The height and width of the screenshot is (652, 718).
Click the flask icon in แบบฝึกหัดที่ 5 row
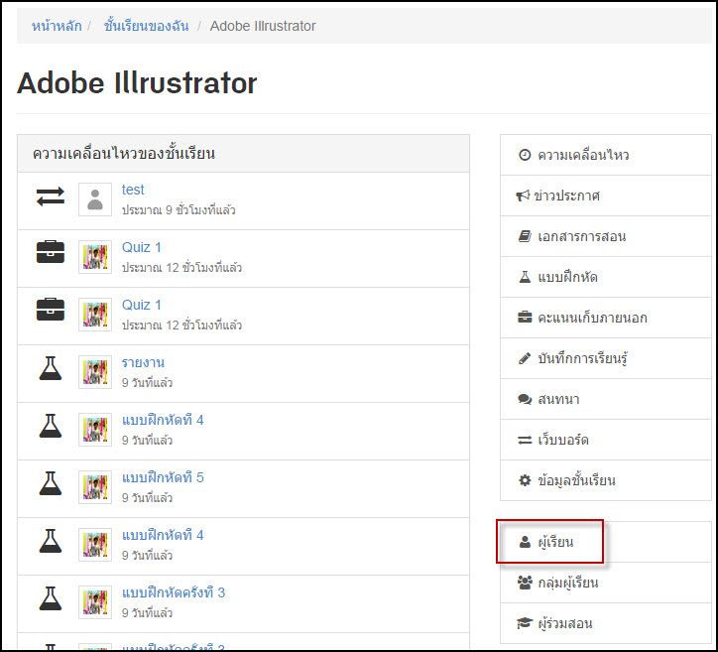51,483
